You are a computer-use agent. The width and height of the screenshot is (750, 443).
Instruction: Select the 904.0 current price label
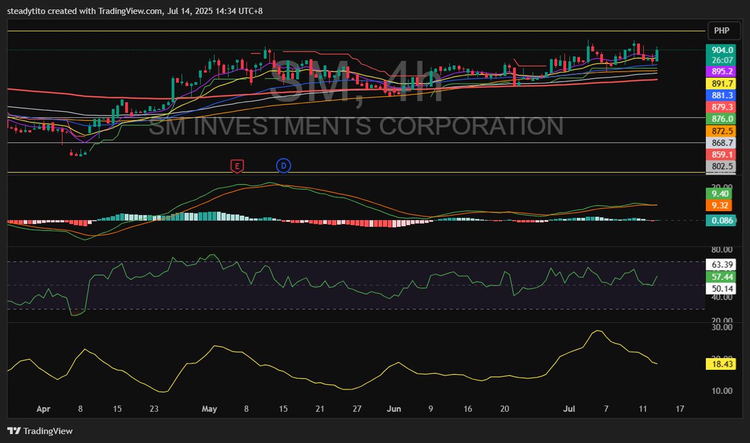tap(722, 50)
